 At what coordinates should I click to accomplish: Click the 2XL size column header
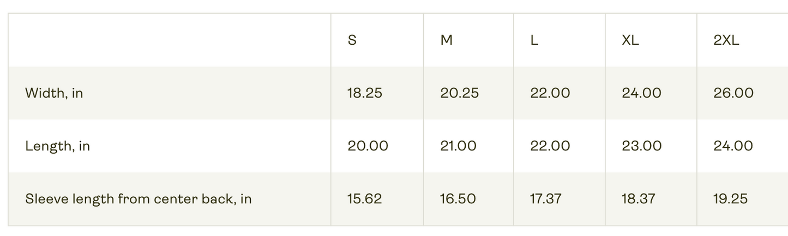click(726, 40)
